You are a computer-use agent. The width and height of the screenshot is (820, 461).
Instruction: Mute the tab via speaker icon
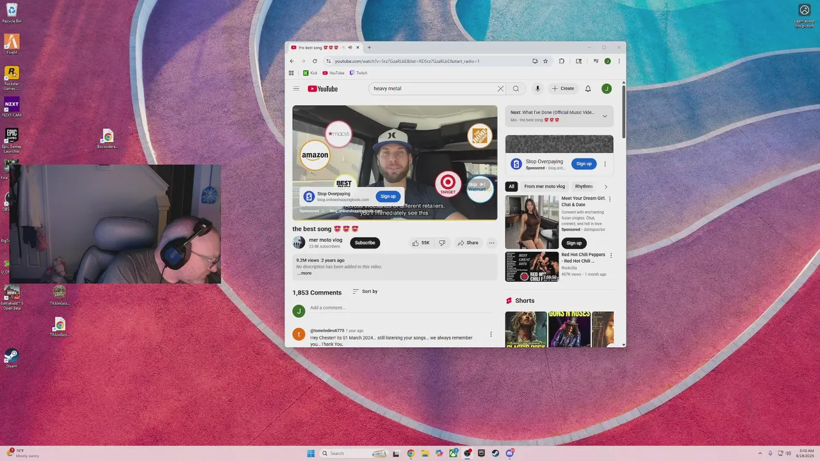tap(350, 47)
